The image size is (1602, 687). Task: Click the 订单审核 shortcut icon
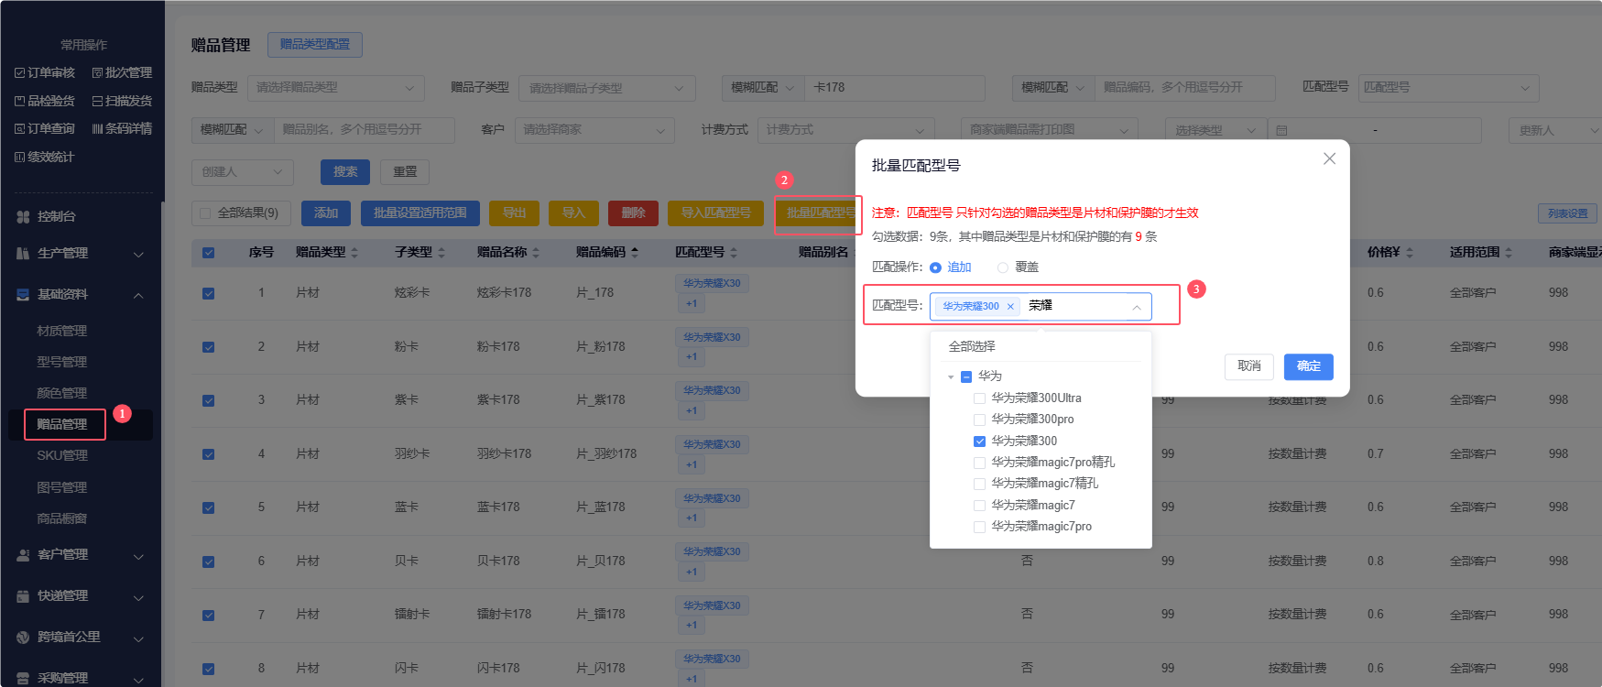coord(20,73)
